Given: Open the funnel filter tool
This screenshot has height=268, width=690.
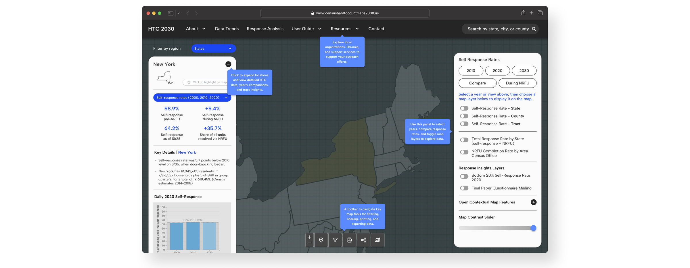Looking at the screenshot, I should click(335, 240).
